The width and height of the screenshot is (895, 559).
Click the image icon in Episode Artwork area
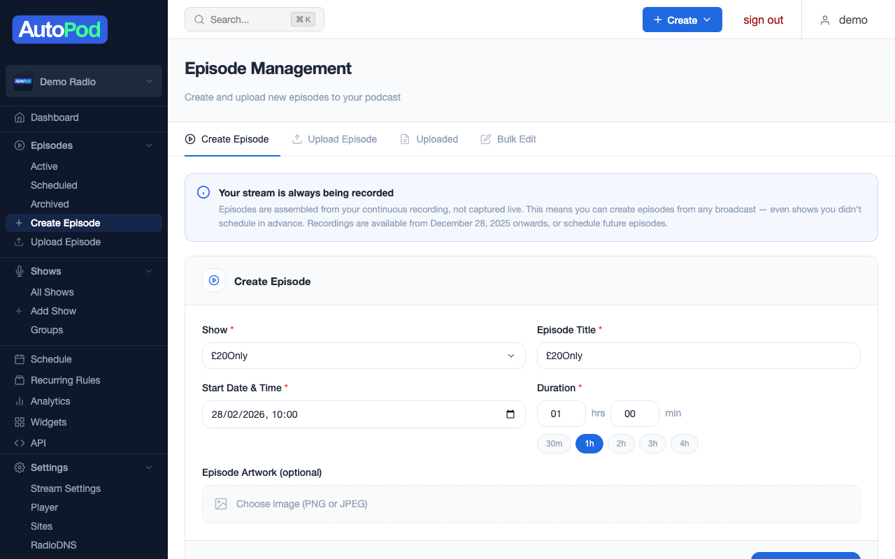click(220, 504)
